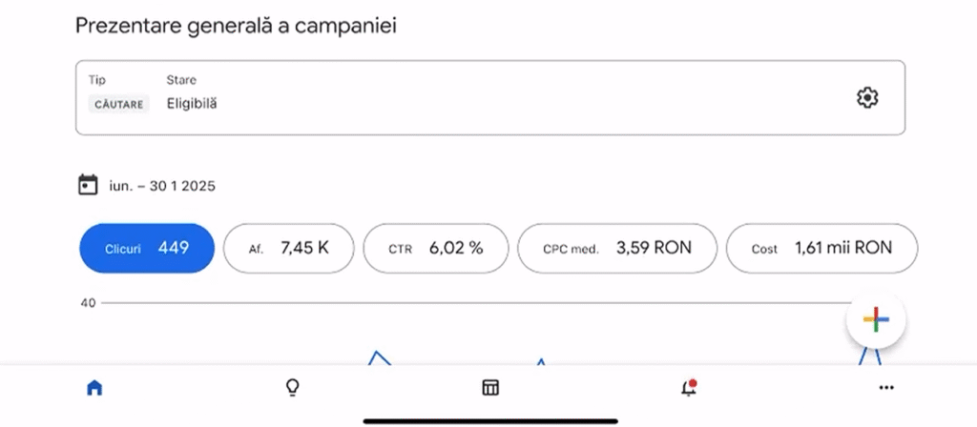Select the CPC med. 3,59 RON chip
The height and width of the screenshot is (427, 977).
[616, 249]
